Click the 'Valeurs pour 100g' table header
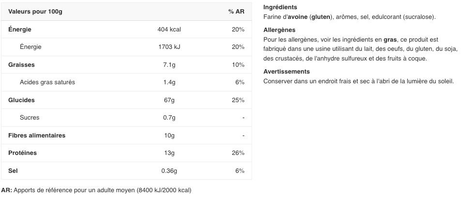 point(35,12)
